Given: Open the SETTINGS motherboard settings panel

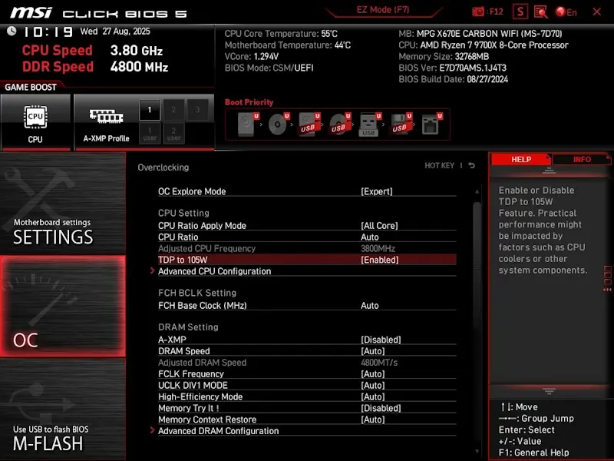Looking at the screenshot, I should click(x=63, y=203).
